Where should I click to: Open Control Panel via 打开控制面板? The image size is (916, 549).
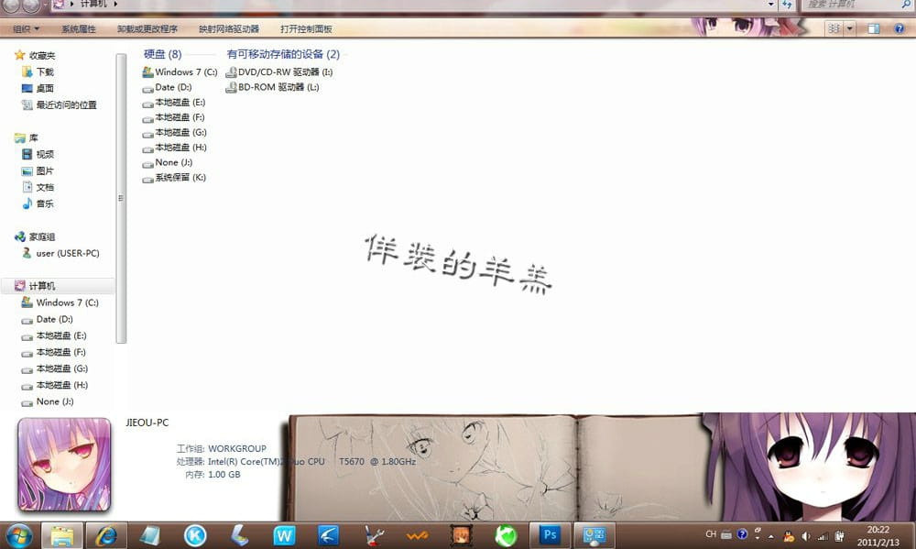(307, 28)
